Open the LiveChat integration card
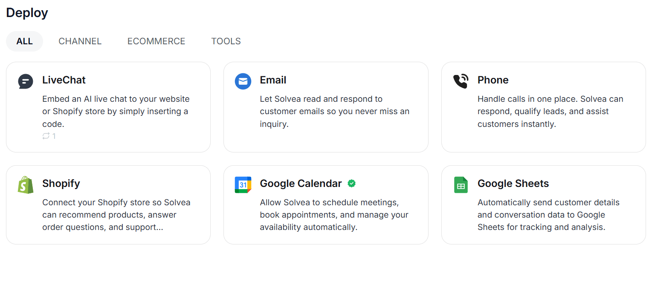Image resolution: width=652 pixels, height=293 pixels. [x=108, y=107]
